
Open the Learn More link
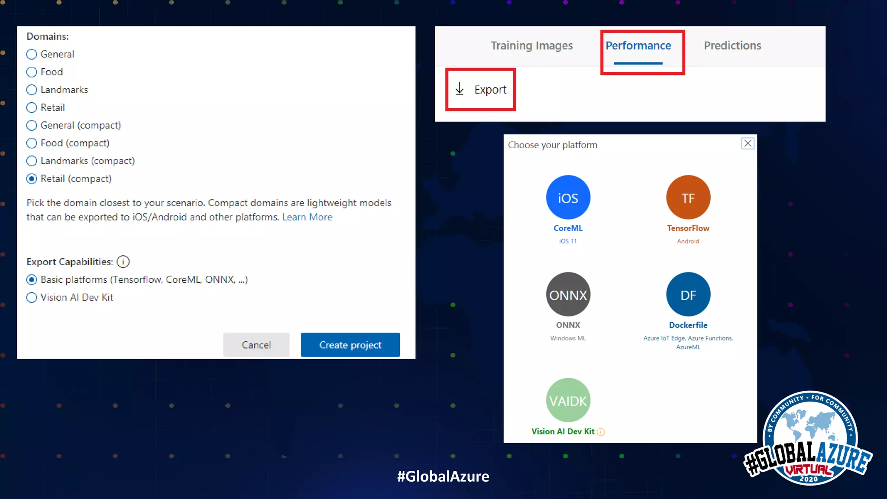coord(307,217)
